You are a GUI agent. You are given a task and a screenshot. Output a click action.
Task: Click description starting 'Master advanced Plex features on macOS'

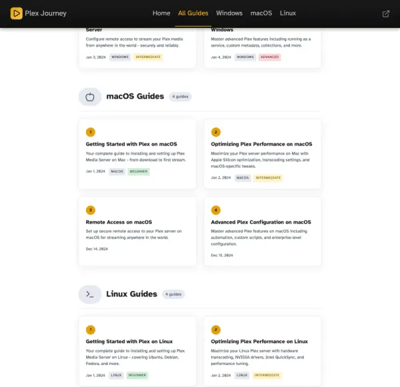click(x=259, y=238)
